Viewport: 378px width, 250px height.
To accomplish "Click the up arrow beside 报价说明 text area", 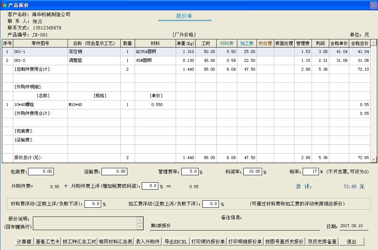I will coord(140,220).
